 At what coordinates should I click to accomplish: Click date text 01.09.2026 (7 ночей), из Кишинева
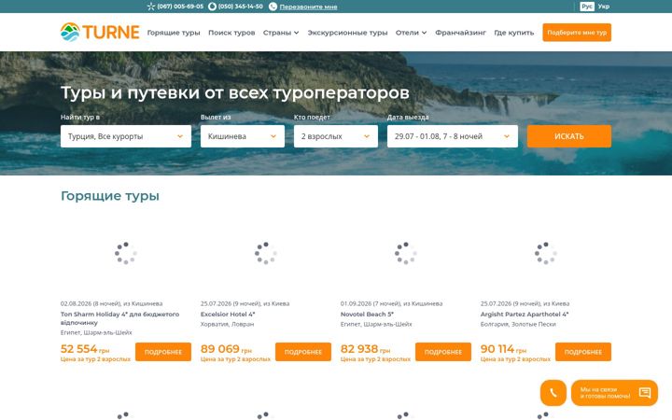tap(391, 303)
